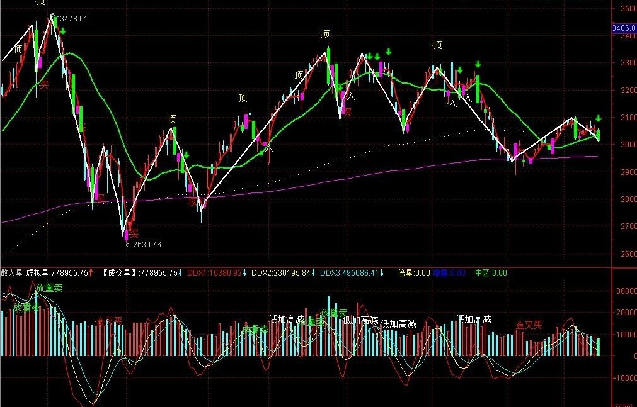
Task: Click the rightmost 低加高减 signal label
Action: pos(474,320)
